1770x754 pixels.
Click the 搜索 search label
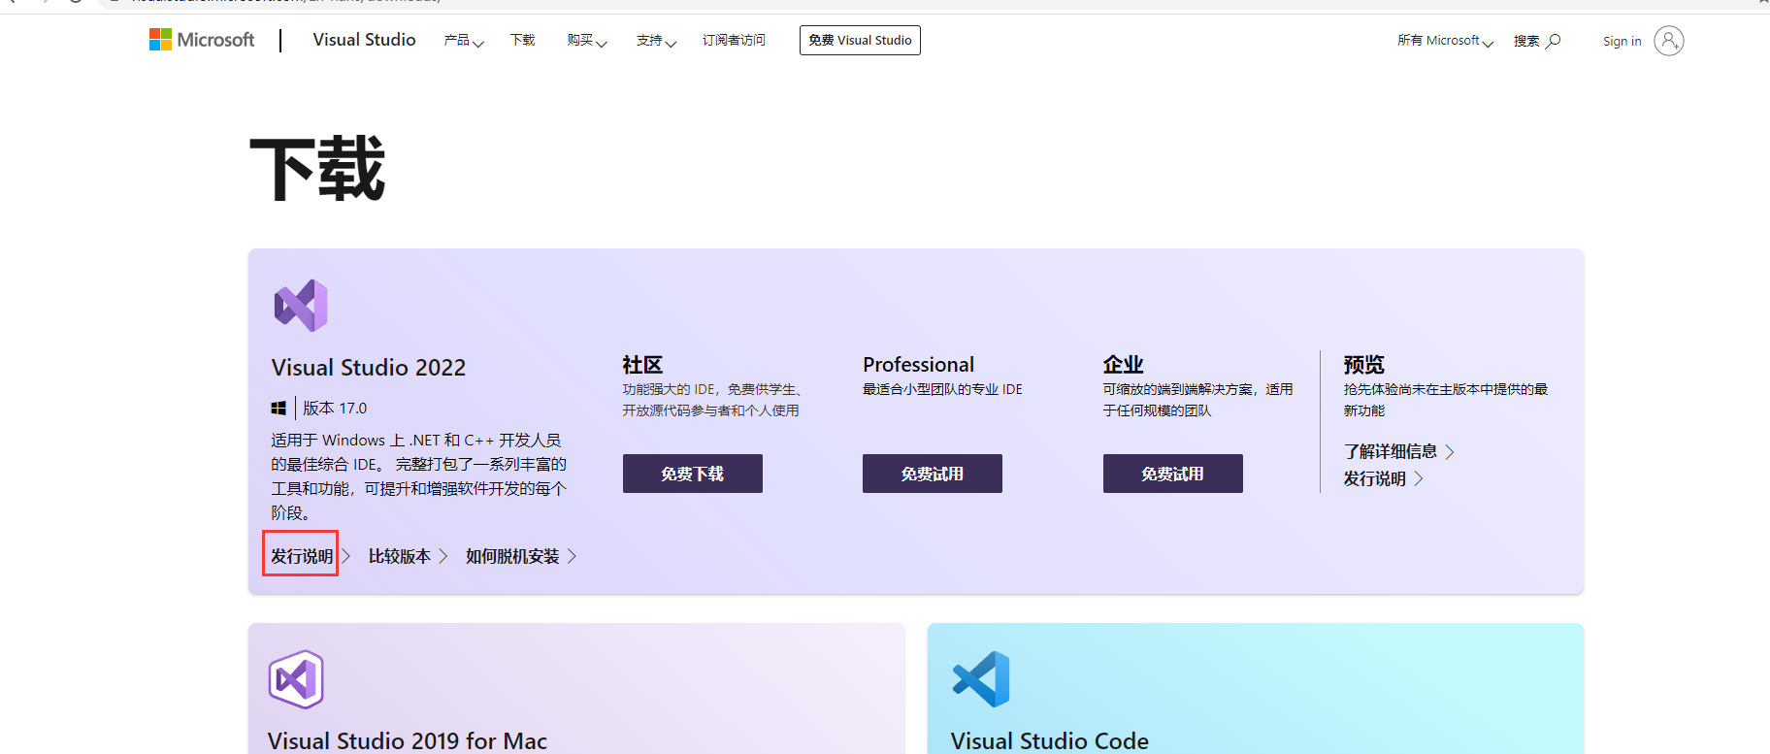point(1526,41)
